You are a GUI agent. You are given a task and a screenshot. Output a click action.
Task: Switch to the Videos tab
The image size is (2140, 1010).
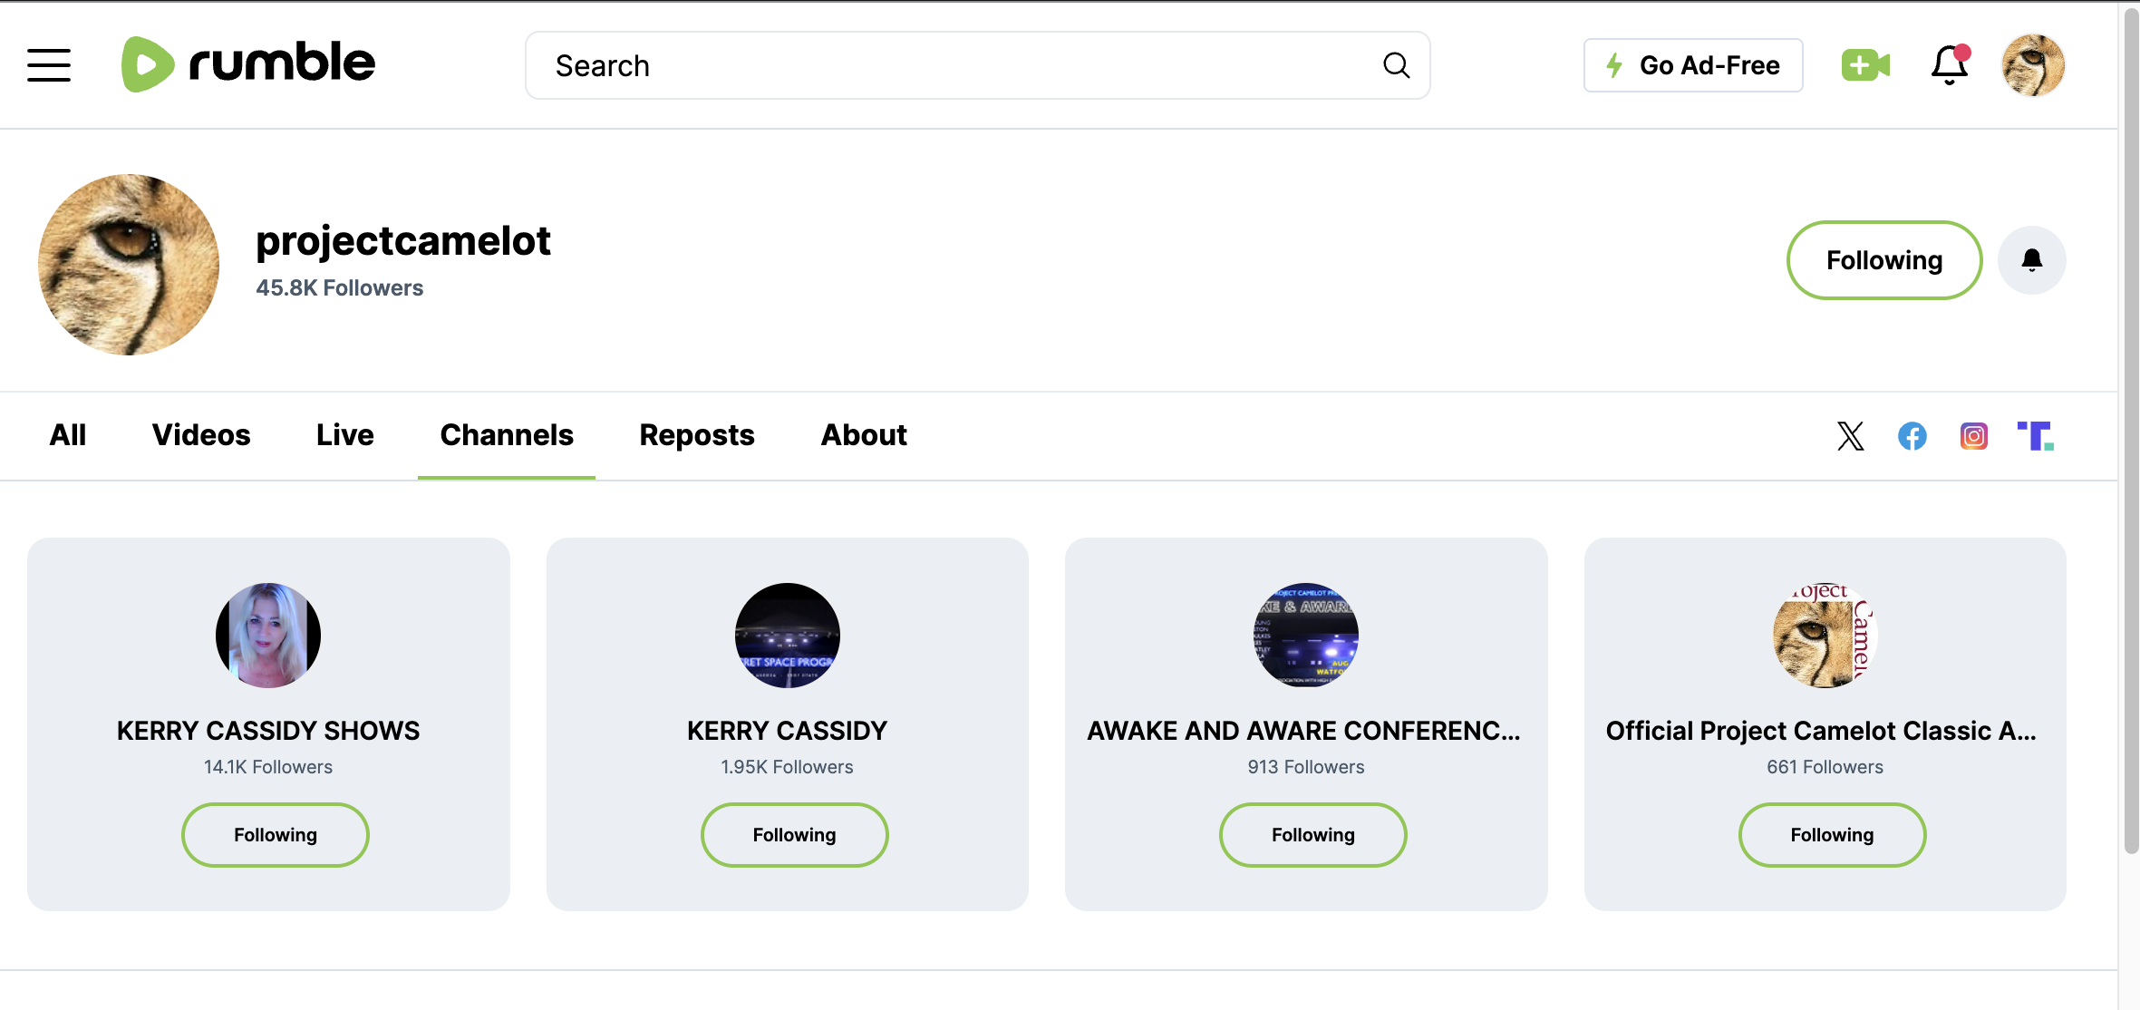201,435
